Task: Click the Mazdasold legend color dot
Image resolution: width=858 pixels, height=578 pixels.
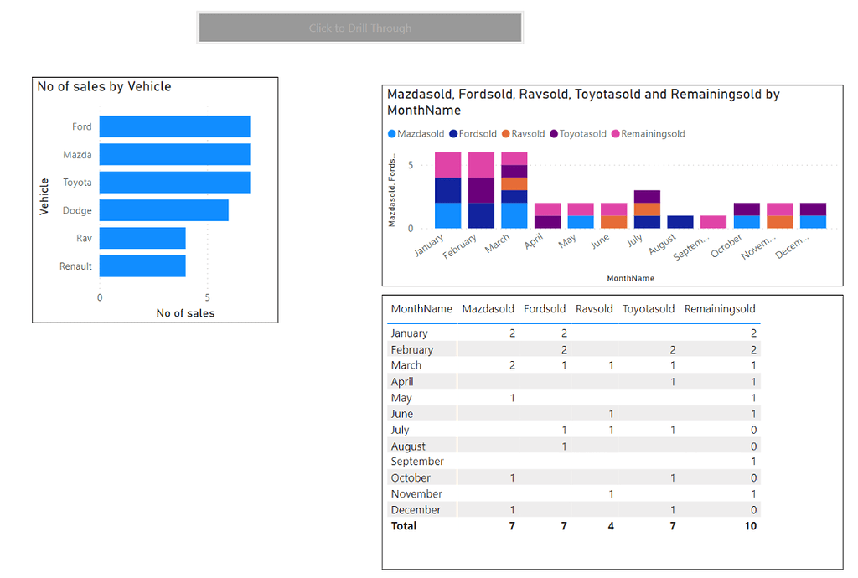Action: click(392, 134)
